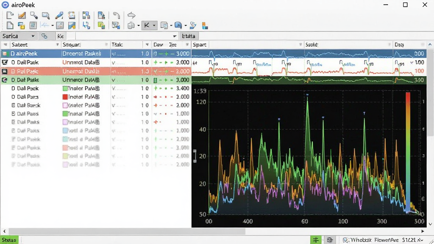Screen dimensions: 434x244
Task: Click the faded left arrow toolbar icon
Action: 45,25
